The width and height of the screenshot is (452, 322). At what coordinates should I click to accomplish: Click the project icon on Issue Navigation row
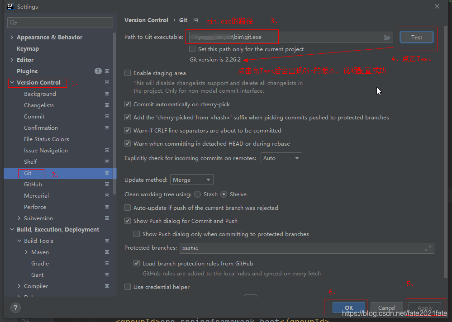click(107, 150)
